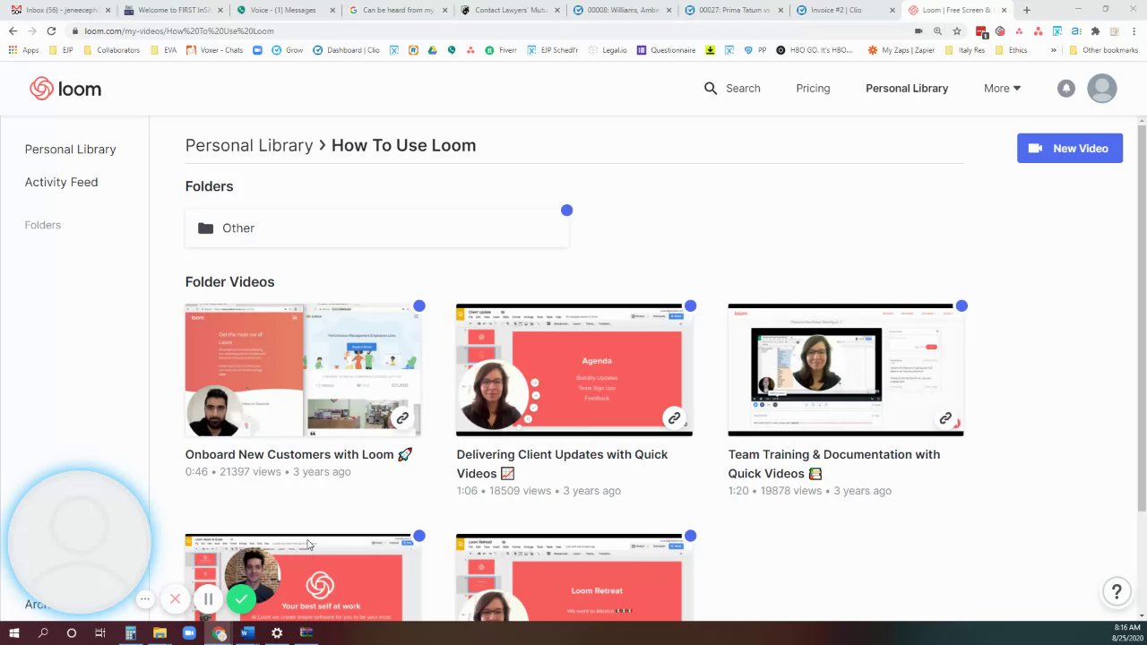1147x645 pixels.
Task: Launch Zoom from the taskbar
Action: tap(188, 633)
